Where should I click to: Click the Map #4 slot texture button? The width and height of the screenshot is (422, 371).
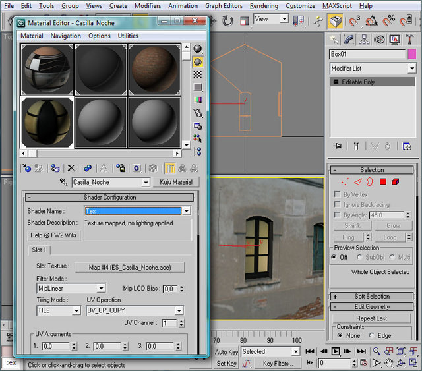click(129, 267)
